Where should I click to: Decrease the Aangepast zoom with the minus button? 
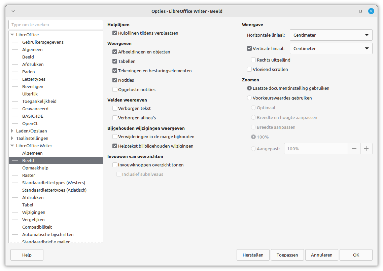tap(354, 149)
